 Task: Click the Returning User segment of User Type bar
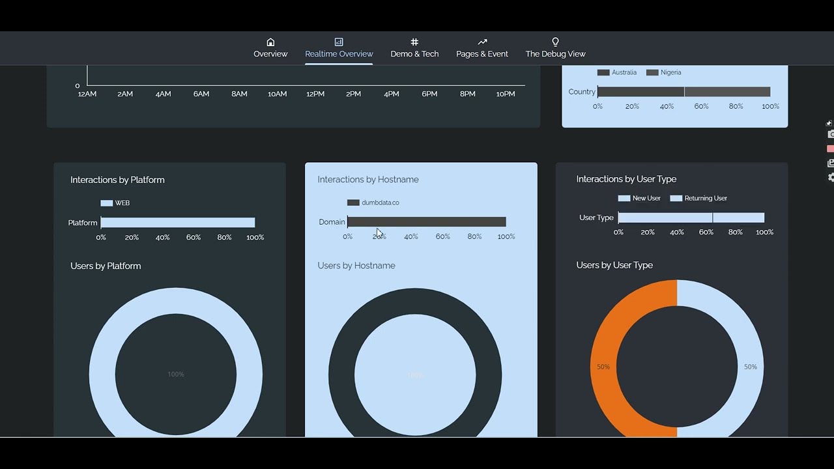click(x=738, y=218)
